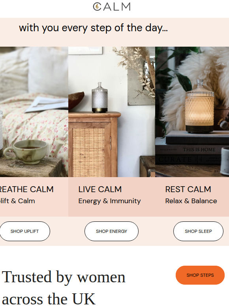Click the REST CALM heading
The height and width of the screenshot is (306, 229).
tap(188, 189)
